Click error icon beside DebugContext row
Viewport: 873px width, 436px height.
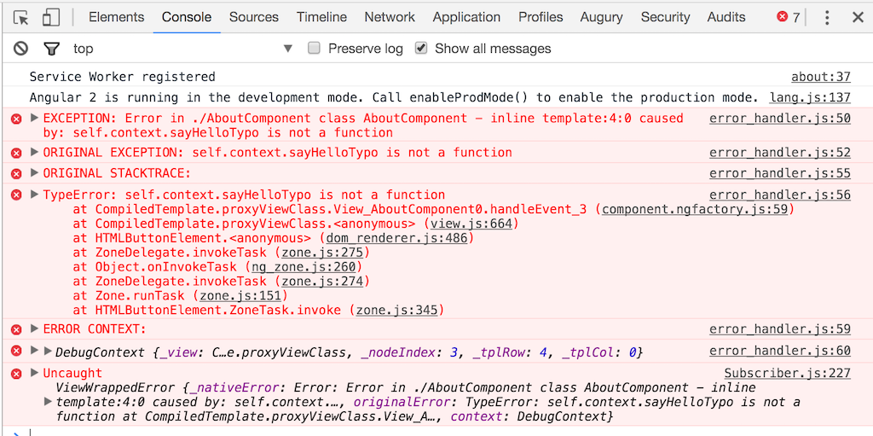17,351
